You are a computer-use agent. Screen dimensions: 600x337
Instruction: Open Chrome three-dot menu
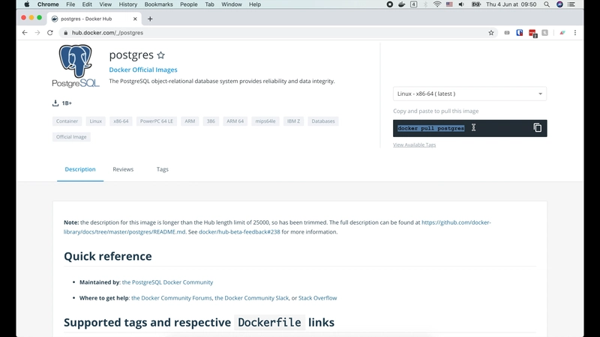pos(574,33)
